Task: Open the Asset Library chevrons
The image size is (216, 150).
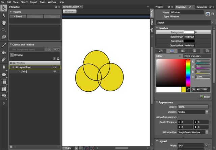Action: click(4, 103)
